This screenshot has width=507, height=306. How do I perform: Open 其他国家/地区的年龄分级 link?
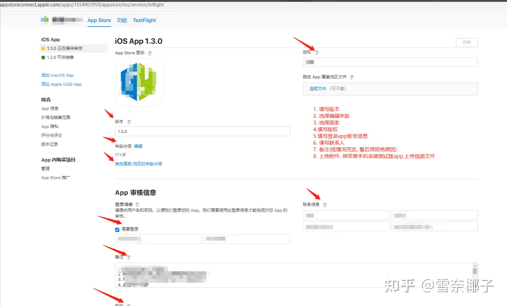pos(139,164)
